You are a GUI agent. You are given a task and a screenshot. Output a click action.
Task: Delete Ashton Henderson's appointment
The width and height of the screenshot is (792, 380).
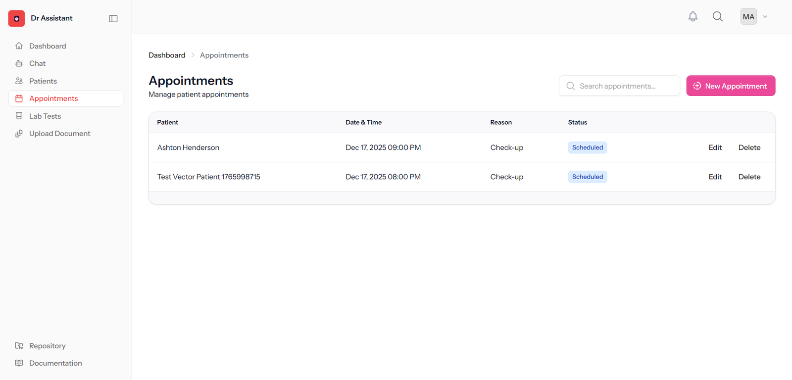[x=749, y=147]
